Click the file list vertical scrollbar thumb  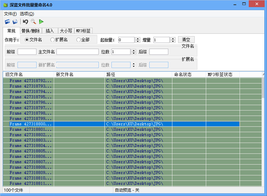[263, 87]
